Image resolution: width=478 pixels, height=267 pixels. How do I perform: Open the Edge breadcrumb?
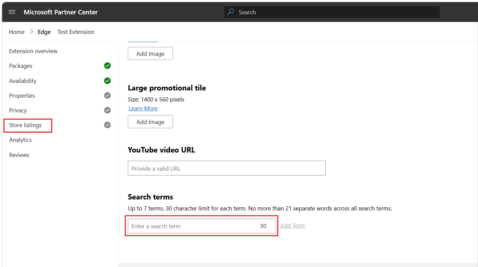[x=44, y=32]
